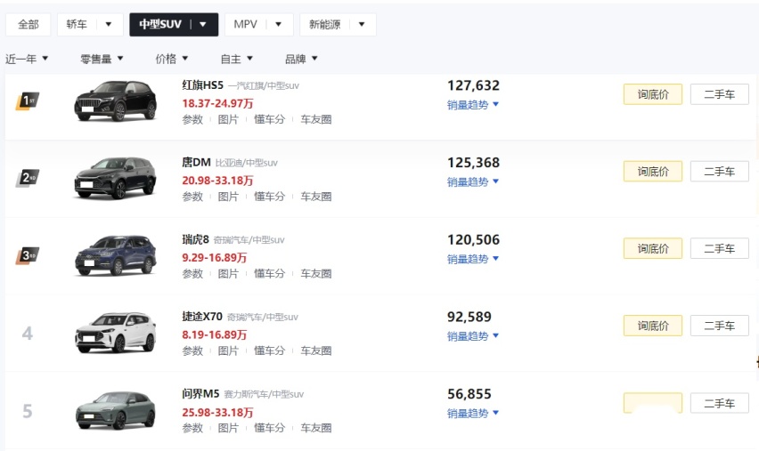This screenshot has height=451, width=759.
Task: Open 车友圈 for 红旗HS5
Action: [315, 119]
